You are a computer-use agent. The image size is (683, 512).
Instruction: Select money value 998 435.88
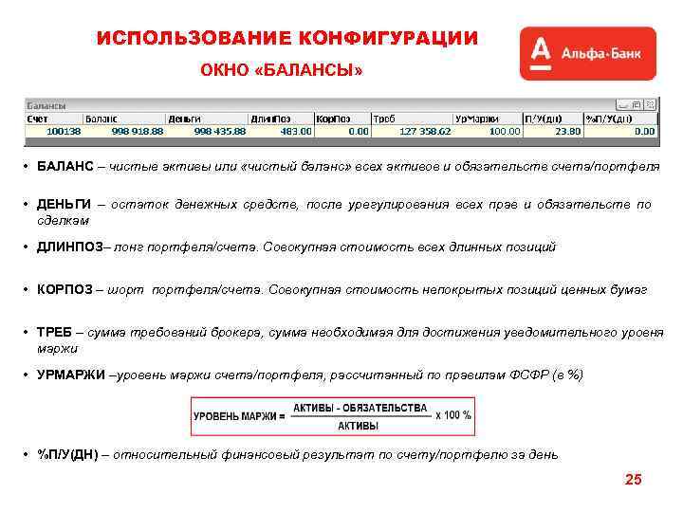pos(207,132)
